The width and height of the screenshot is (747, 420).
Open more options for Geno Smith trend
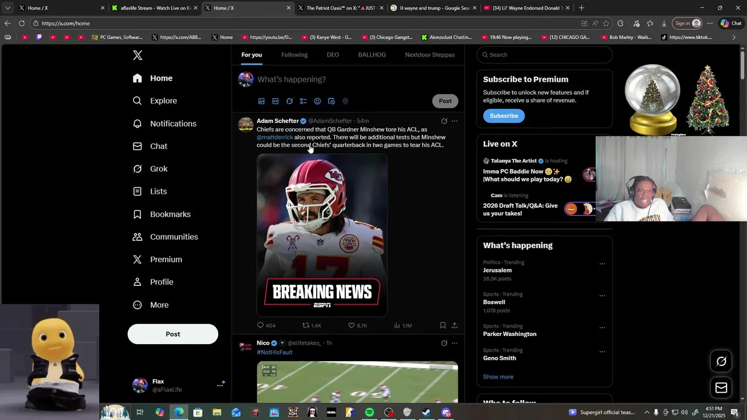(x=602, y=352)
